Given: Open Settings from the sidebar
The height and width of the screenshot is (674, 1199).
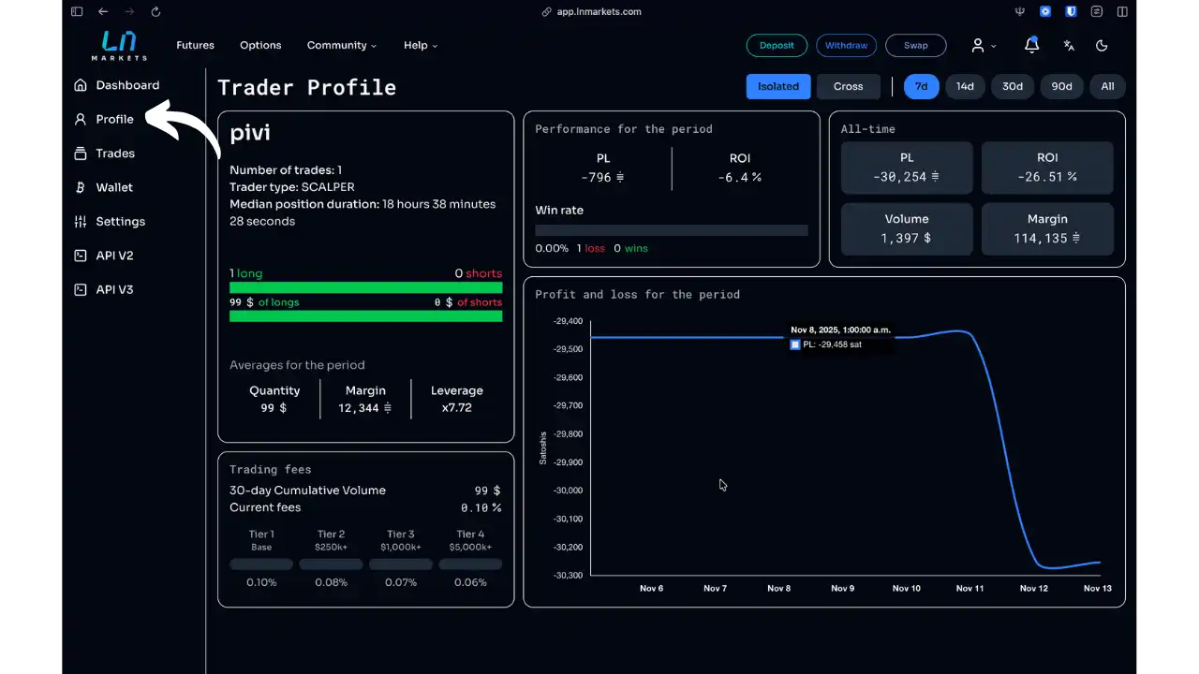Looking at the screenshot, I should pos(118,221).
